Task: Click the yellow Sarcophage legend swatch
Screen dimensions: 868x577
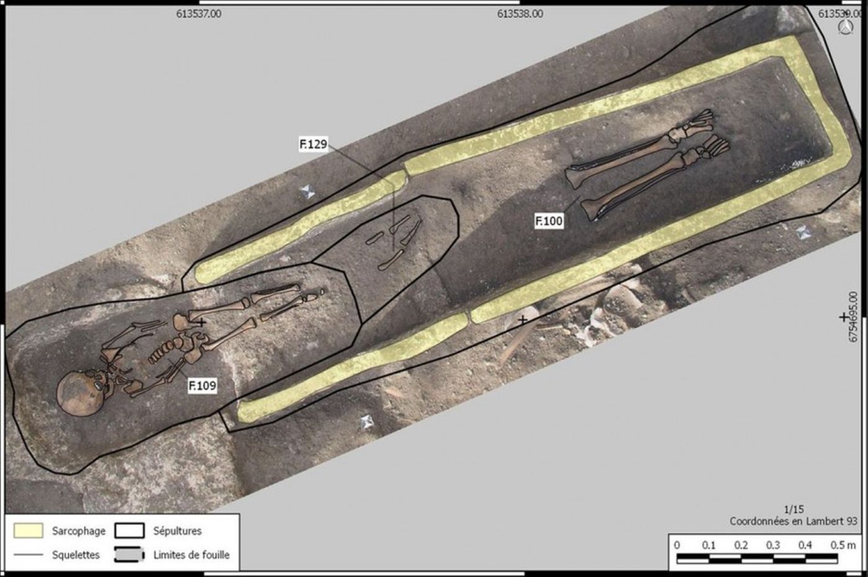Action: (x=28, y=531)
